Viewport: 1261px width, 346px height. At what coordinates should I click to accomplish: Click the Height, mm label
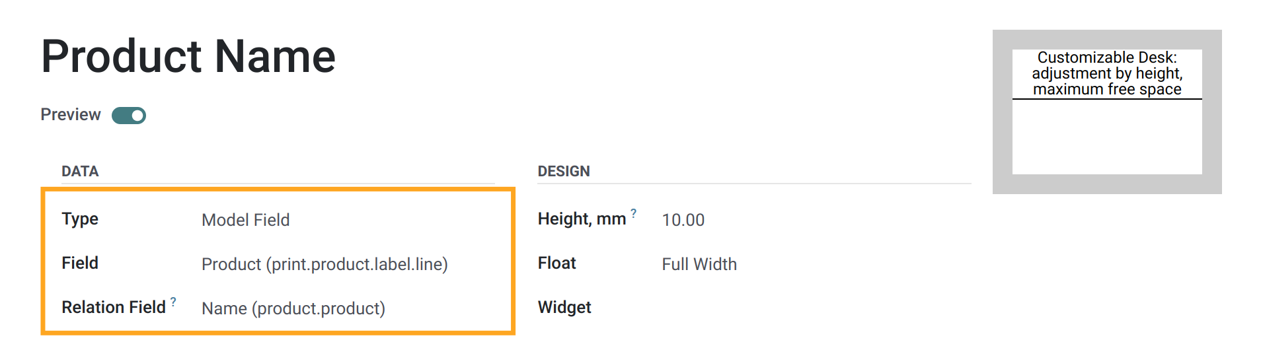pos(582,219)
